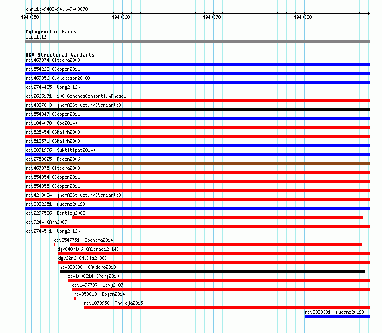This screenshot has height=333, width=382.
Task: Click the DGV Structural Variants track heading
Action: 60,55
